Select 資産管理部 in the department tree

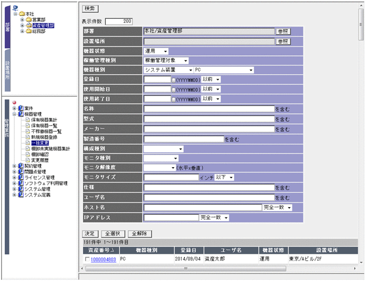coord(43,26)
